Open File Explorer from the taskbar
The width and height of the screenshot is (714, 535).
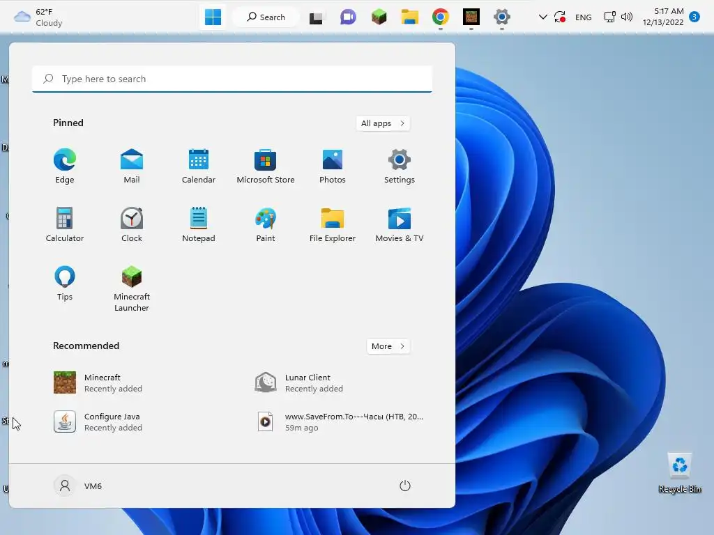point(409,17)
